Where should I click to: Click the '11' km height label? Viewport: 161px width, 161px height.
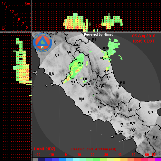pyautogui.click(x=16, y=15)
